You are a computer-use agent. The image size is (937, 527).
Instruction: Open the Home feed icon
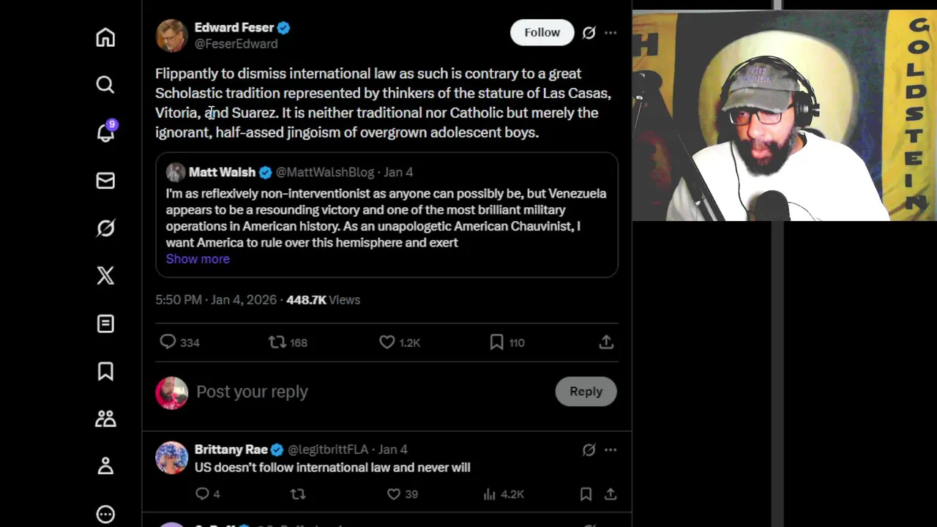click(x=105, y=37)
